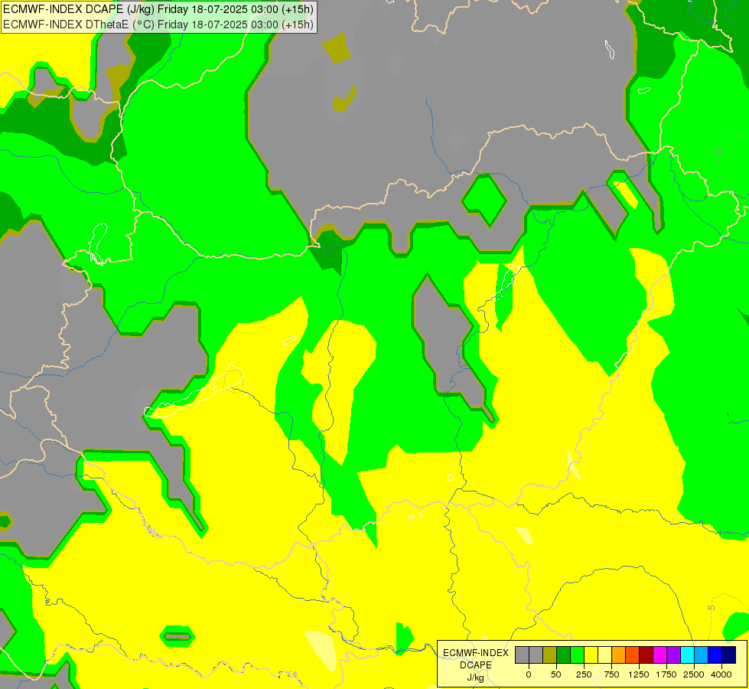This screenshot has height=689, width=749.
Task: Click the legend value 50
Action: [556, 674]
